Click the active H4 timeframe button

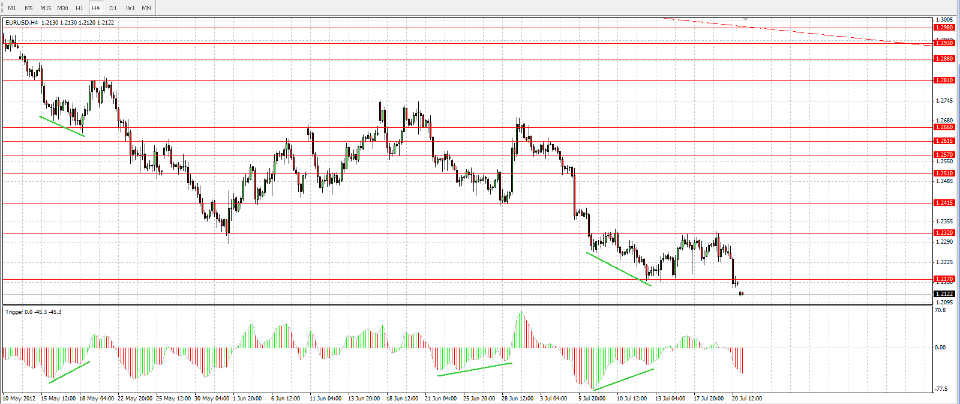coord(96,8)
